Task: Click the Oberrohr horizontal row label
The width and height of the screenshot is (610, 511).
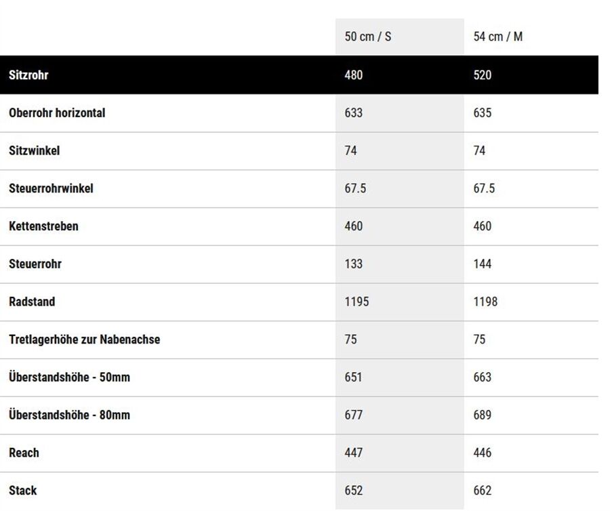Action: pyautogui.click(x=57, y=113)
